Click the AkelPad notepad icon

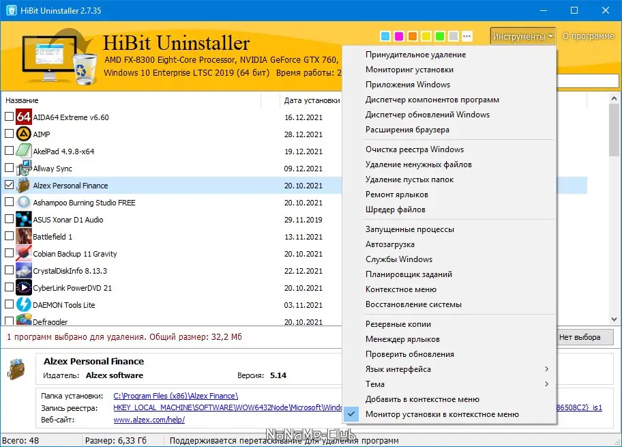tap(23, 151)
